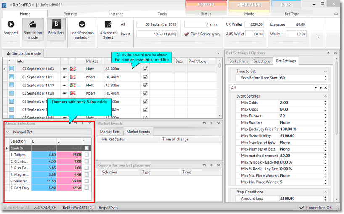Screen dimensions: 344x214
Task: Remove the All filter with X icon
Action: (325, 88)
